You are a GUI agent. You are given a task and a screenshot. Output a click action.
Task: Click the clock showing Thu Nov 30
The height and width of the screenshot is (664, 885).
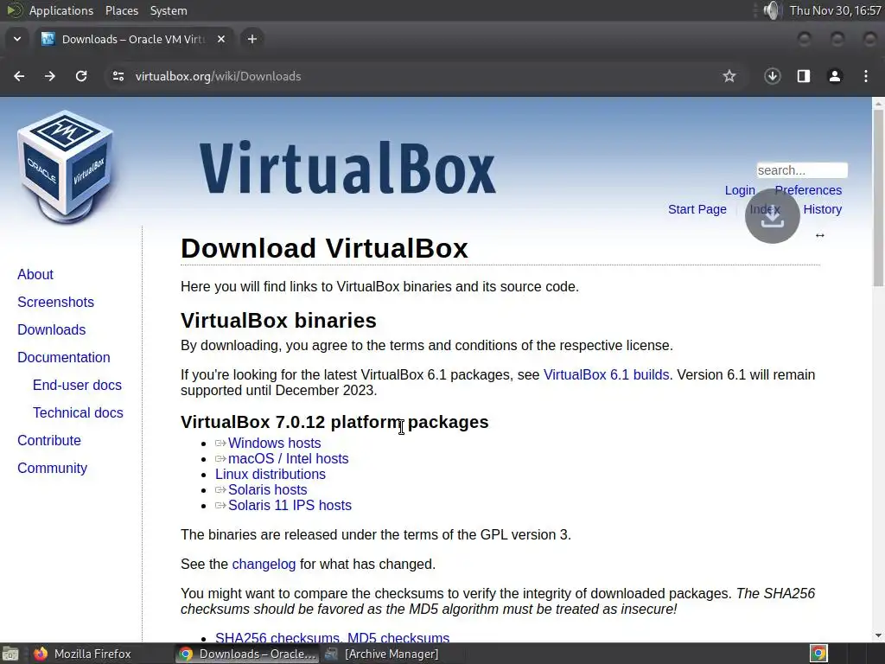(x=836, y=10)
